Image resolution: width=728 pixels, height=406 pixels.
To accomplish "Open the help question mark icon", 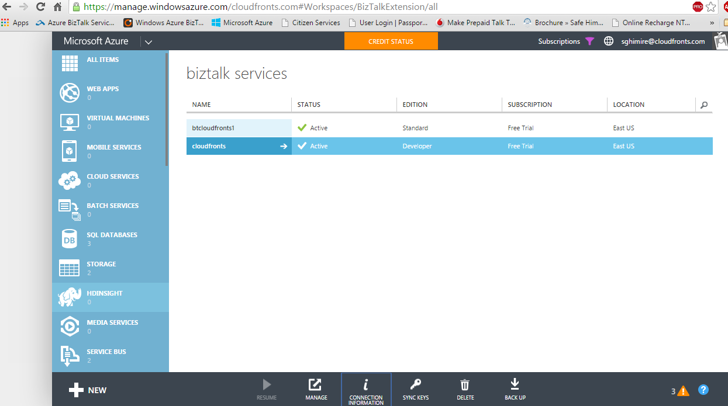I will 703,390.
